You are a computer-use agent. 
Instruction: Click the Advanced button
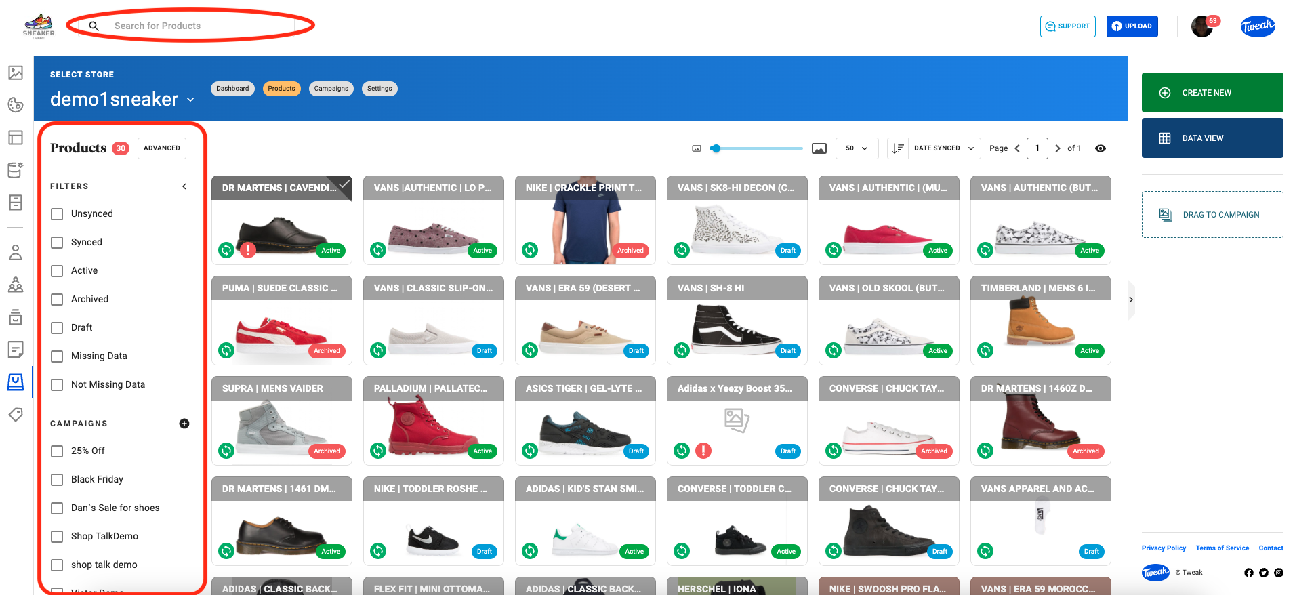[162, 148]
